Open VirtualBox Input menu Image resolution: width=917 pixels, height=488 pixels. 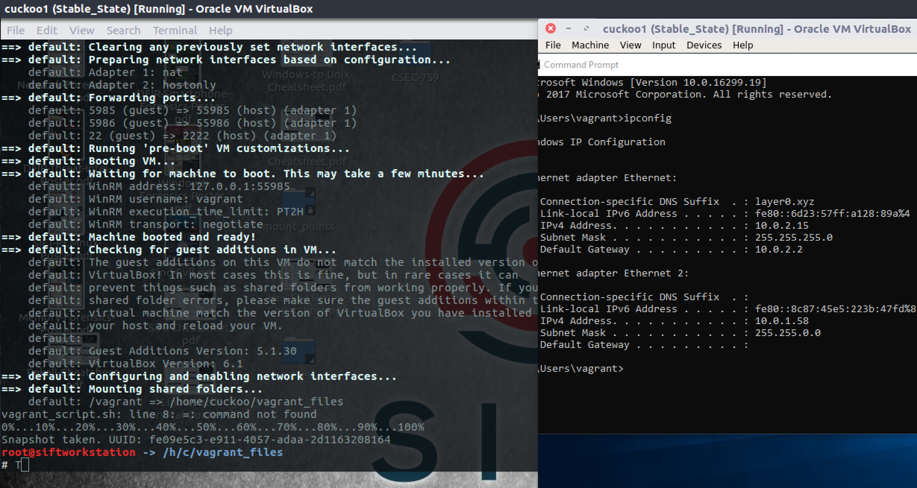[664, 45]
